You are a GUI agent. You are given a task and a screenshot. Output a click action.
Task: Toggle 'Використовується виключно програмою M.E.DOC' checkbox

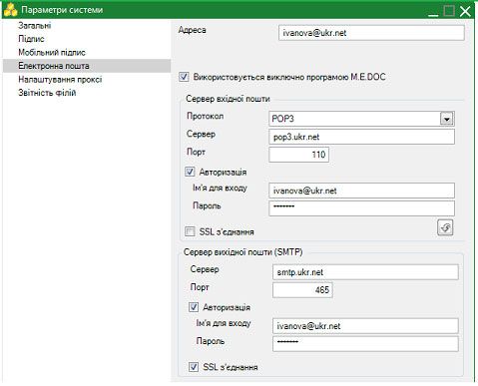(184, 77)
